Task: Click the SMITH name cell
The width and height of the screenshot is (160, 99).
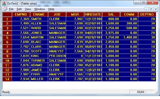Action: (39, 19)
